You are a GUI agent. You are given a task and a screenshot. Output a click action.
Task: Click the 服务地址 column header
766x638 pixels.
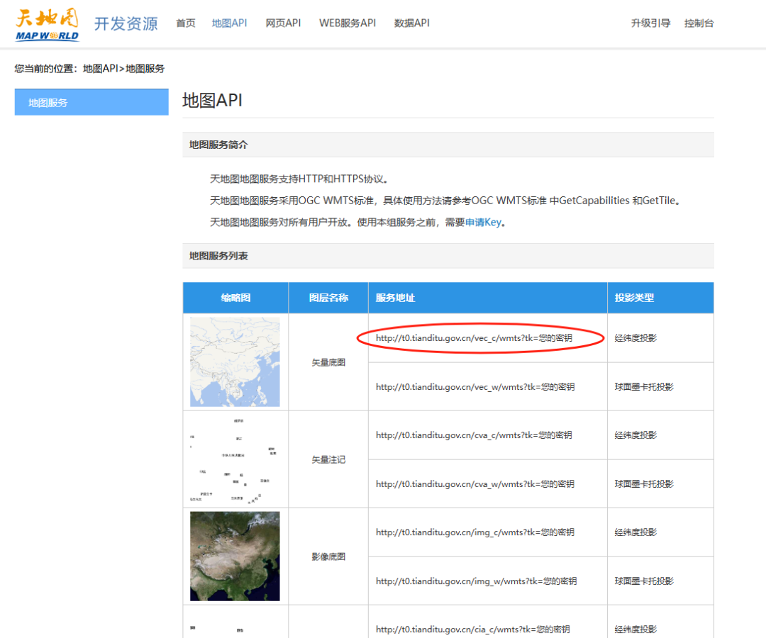(x=487, y=298)
